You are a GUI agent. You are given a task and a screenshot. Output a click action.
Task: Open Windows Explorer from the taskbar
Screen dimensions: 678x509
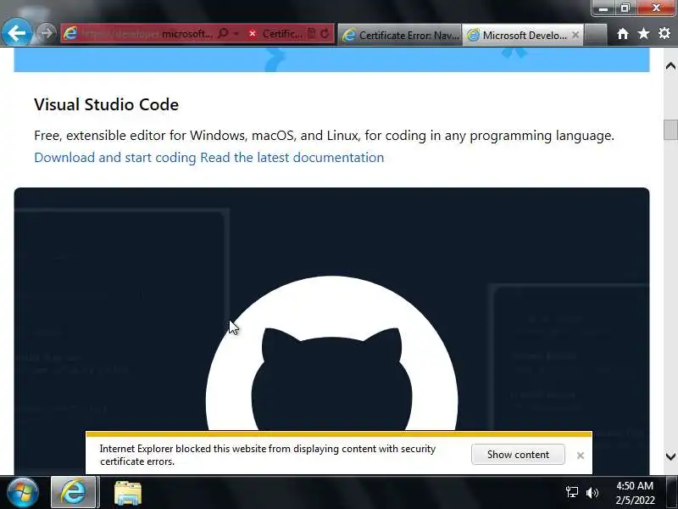pos(128,493)
